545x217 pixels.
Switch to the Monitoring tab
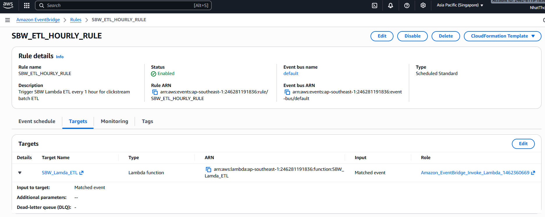coord(114,121)
